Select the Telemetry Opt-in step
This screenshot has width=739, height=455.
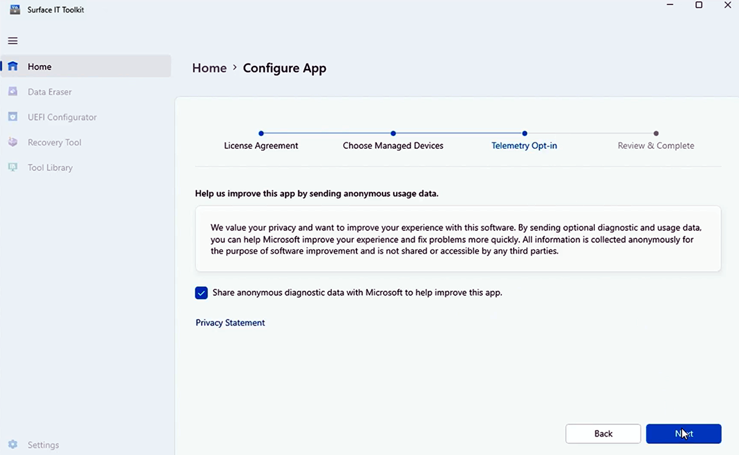524,134
